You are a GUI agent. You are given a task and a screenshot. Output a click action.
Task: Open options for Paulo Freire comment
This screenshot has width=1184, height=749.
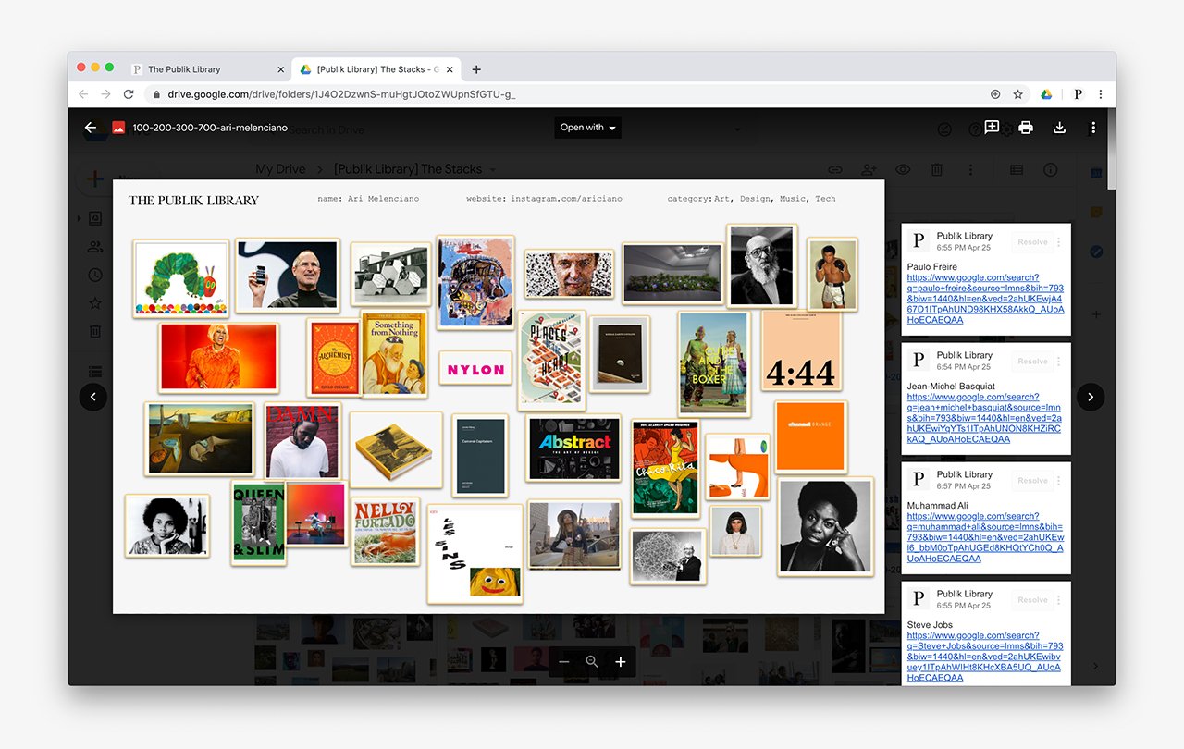click(x=1059, y=242)
